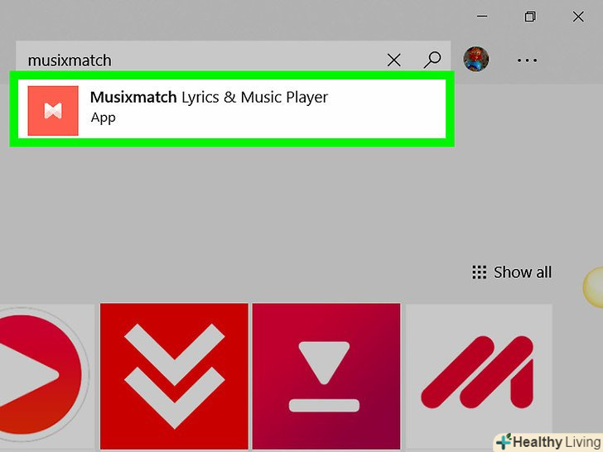Minimize the Store window
Screen dimensions: 603x452
[482, 17]
